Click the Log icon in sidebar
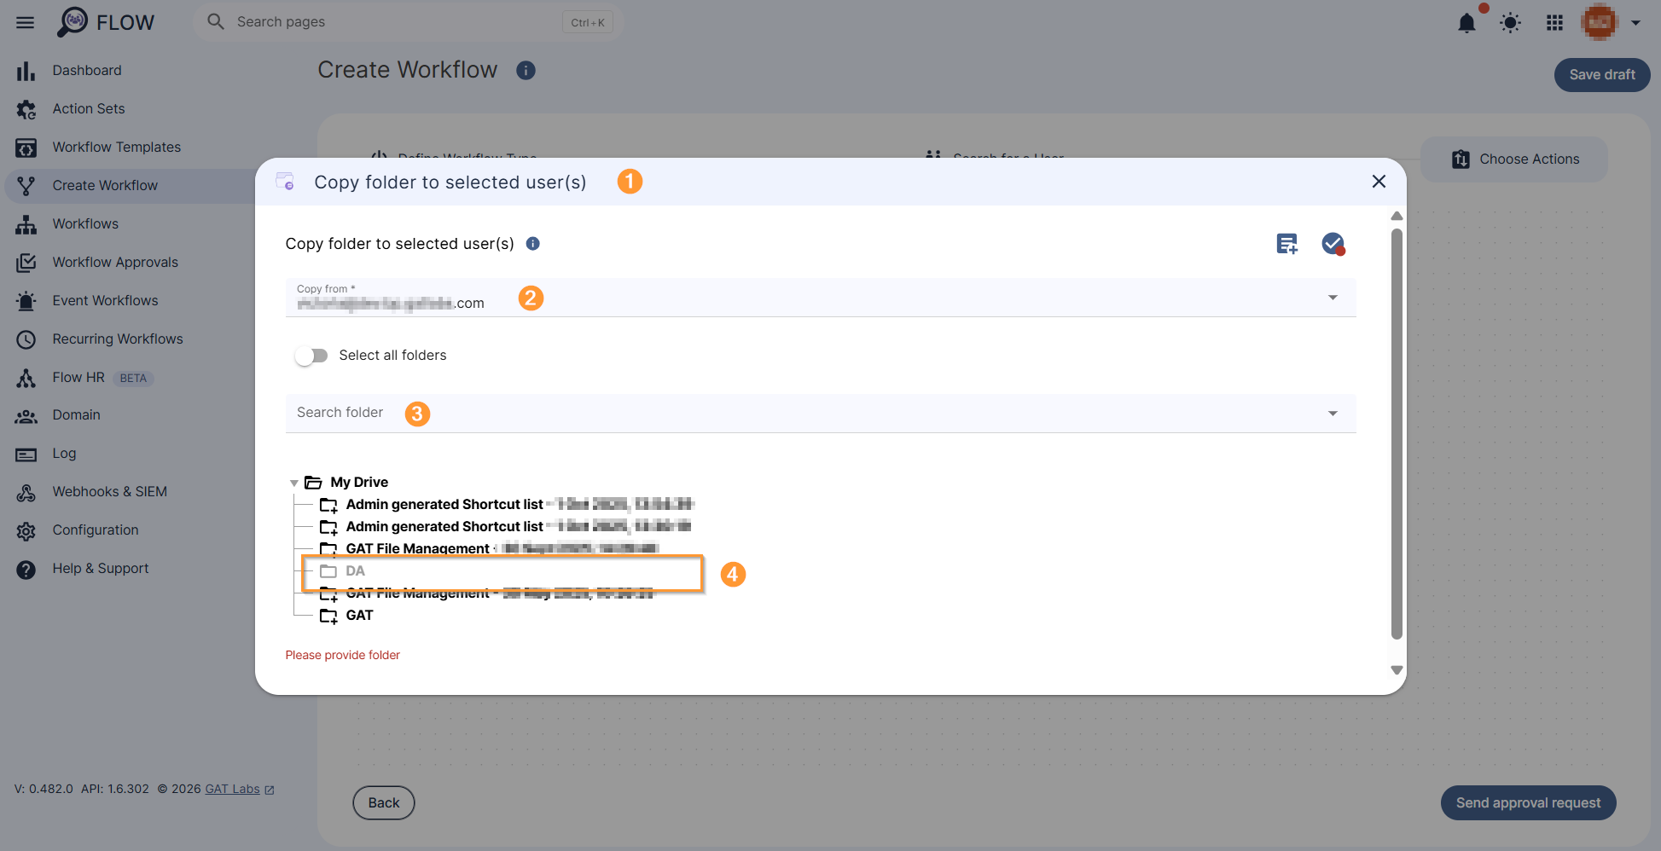 [x=26, y=454]
